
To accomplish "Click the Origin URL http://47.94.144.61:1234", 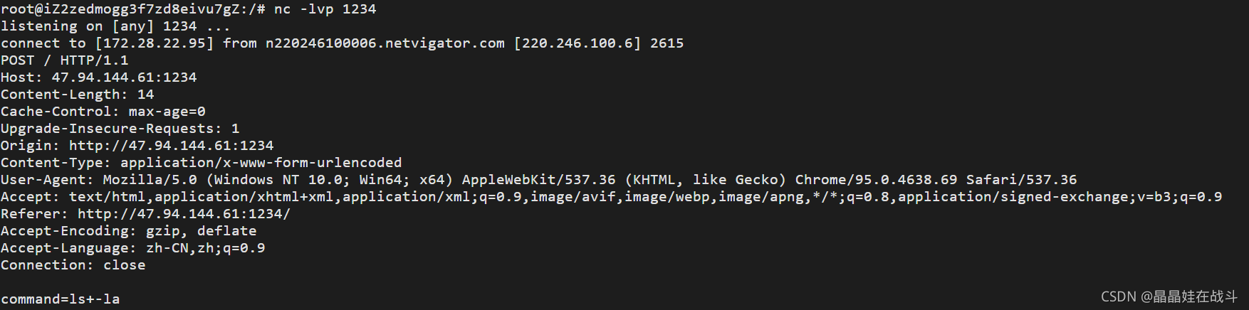I will click(x=172, y=146).
